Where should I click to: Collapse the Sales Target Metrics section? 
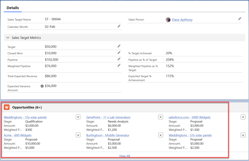[x=8, y=38]
